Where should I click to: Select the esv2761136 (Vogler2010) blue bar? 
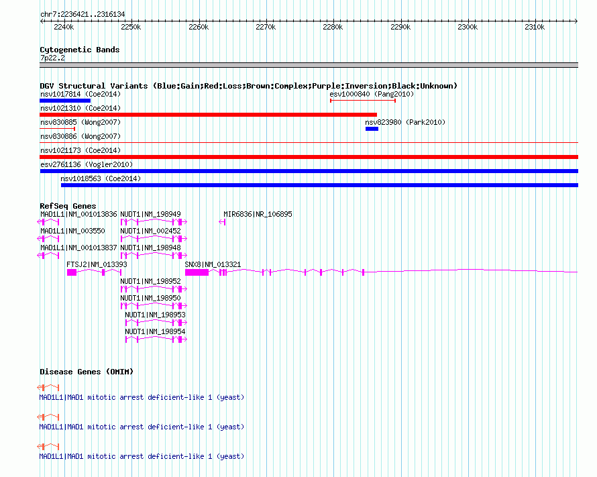coord(309,171)
